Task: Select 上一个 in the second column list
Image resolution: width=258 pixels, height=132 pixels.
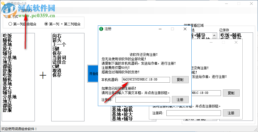Action: tap(59, 44)
